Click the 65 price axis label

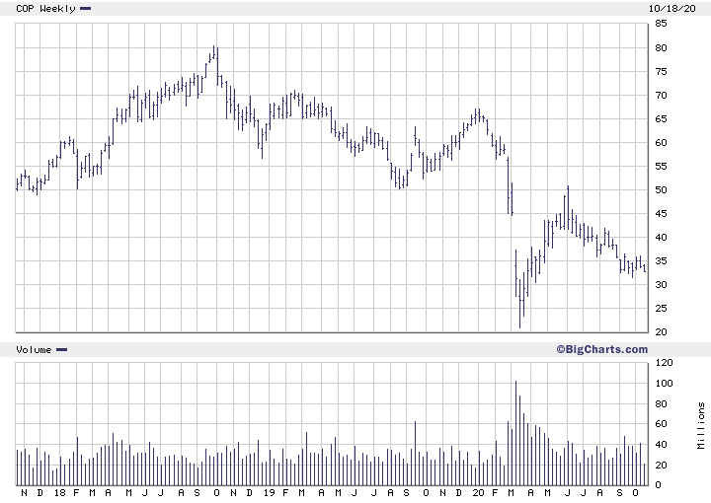[x=661, y=118]
